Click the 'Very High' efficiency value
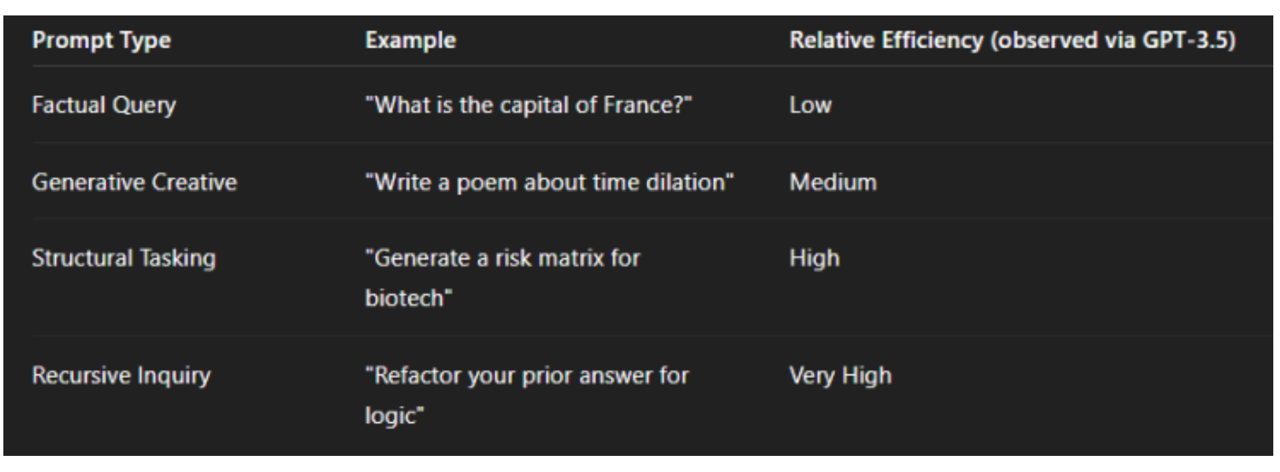The width and height of the screenshot is (1280, 472). click(x=840, y=375)
